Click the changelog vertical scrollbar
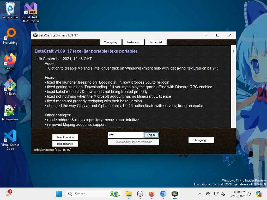 point(233,86)
